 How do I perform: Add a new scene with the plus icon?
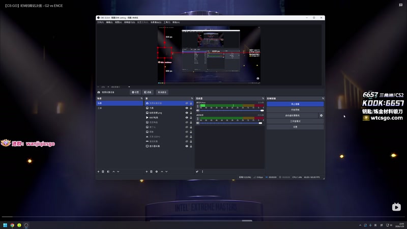pyautogui.click(x=98, y=171)
